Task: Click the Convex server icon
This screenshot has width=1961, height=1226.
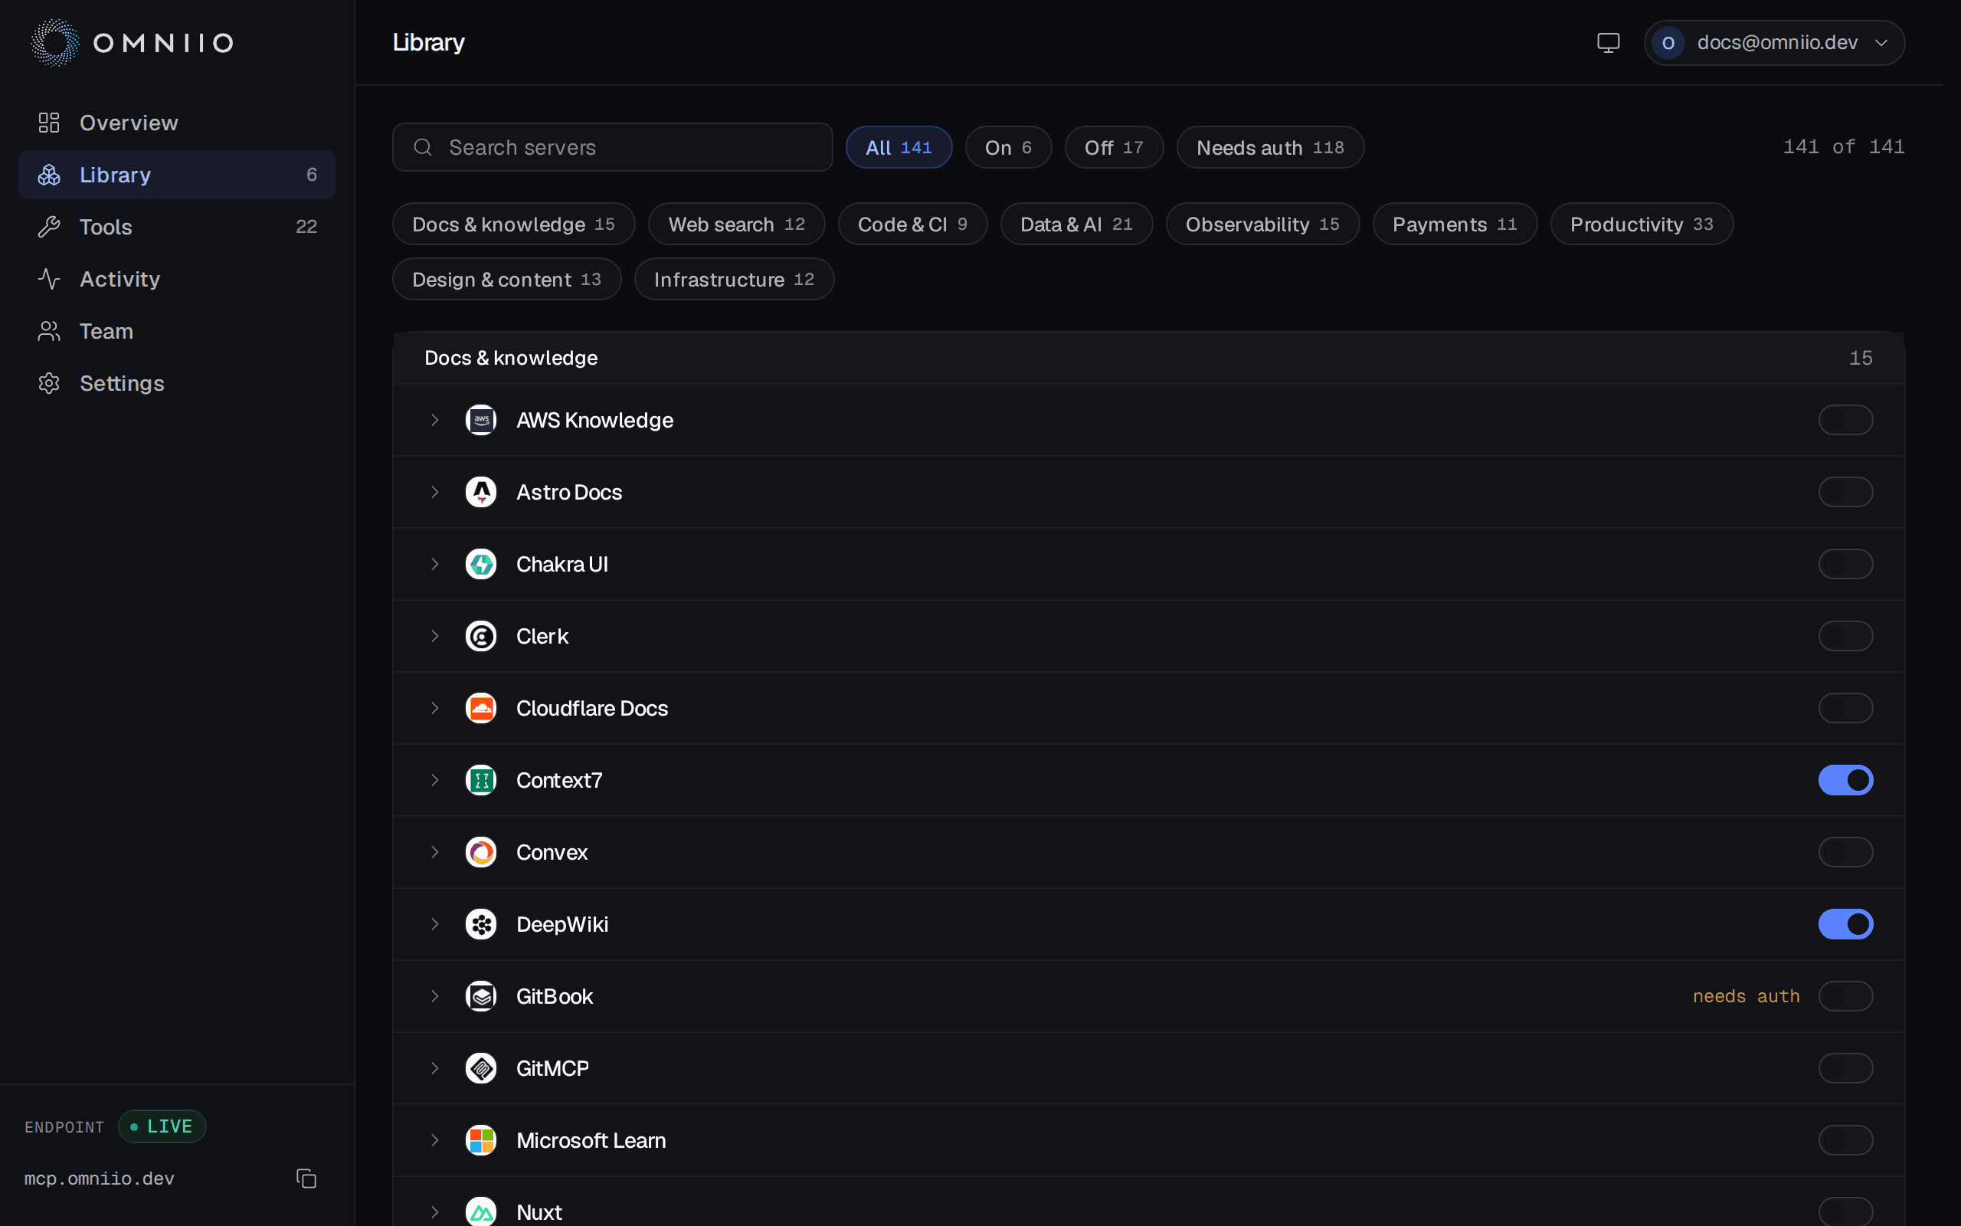Action: click(x=481, y=852)
